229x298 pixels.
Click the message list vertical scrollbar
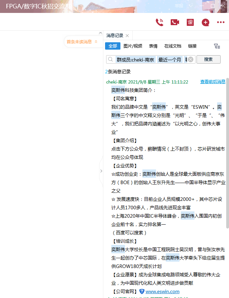pyautogui.click(x=227, y=153)
